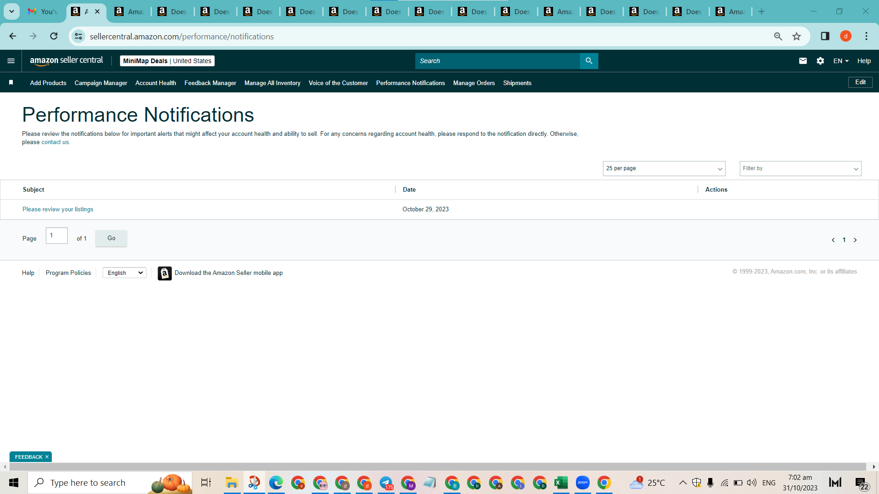This screenshot has height=494, width=879.
Task: Open the Chrome side panel icon
Action: [x=825, y=36]
